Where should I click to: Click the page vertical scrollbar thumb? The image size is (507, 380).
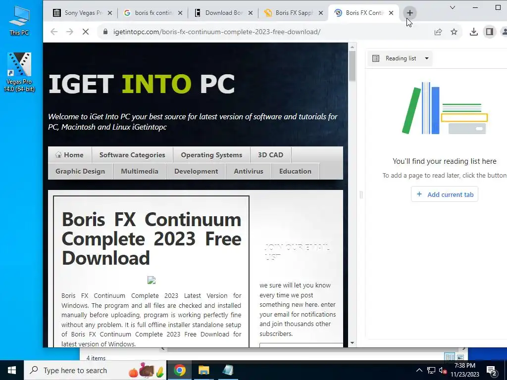[352, 66]
